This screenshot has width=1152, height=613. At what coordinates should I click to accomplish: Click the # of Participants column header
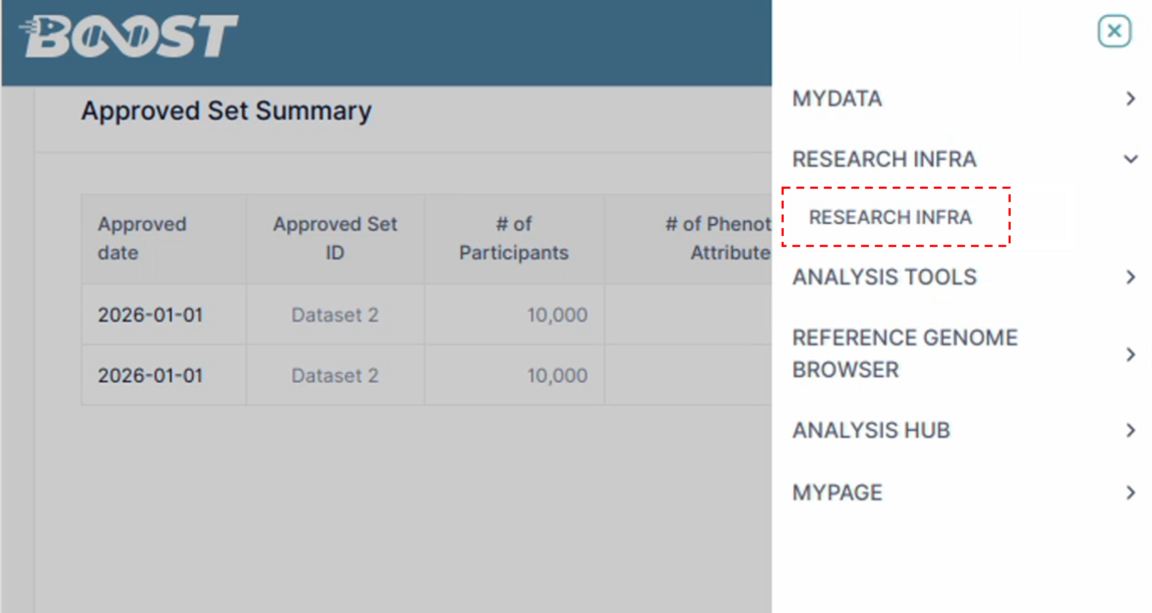[x=514, y=238]
